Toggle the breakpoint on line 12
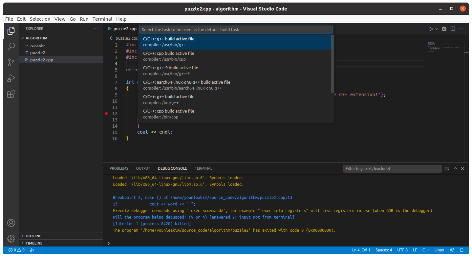The width and height of the screenshot is (472, 257). [106, 114]
